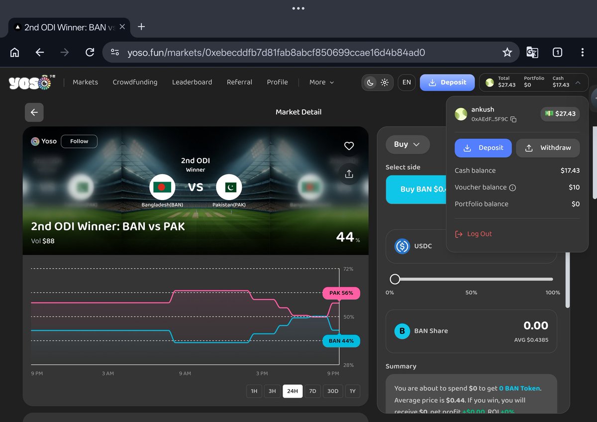Share the market with the share icon
597x422 pixels.
pyautogui.click(x=349, y=174)
